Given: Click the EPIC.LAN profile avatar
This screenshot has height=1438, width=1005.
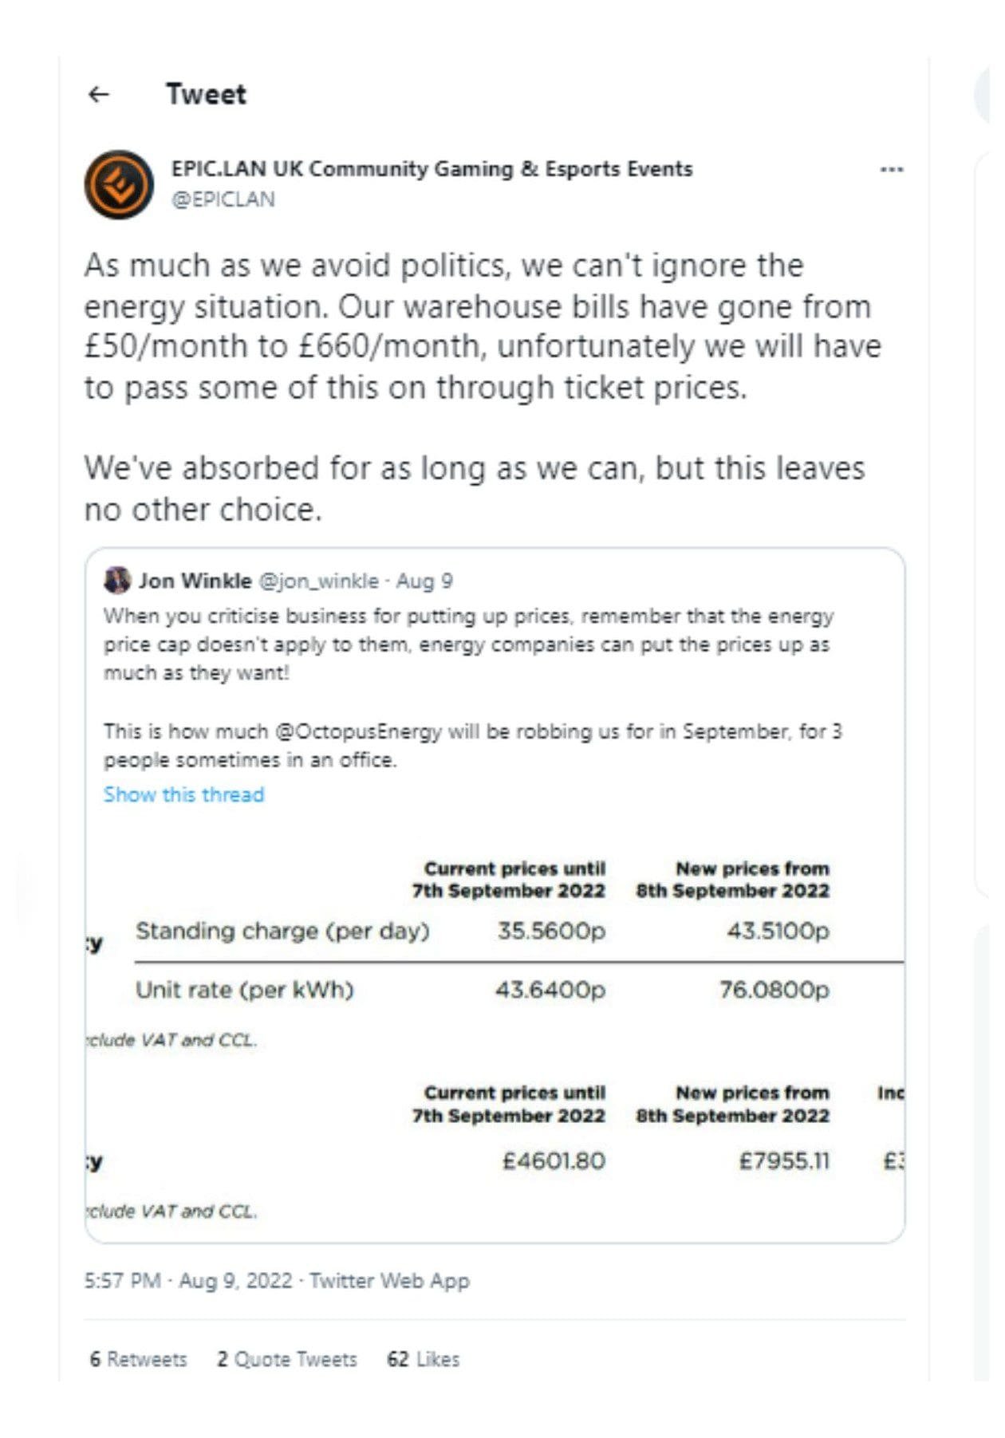Looking at the screenshot, I should [119, 184].
